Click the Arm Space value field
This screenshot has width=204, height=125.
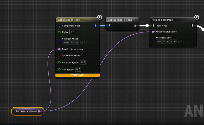point(78,70)
